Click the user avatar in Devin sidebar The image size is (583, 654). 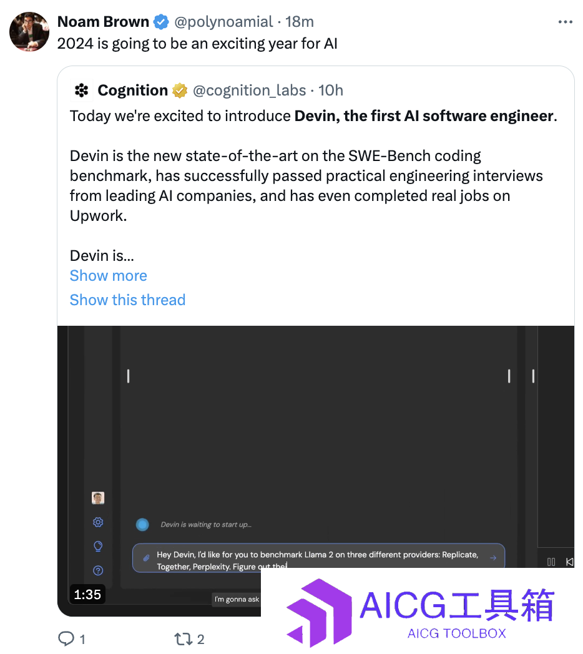click(98, 498)
